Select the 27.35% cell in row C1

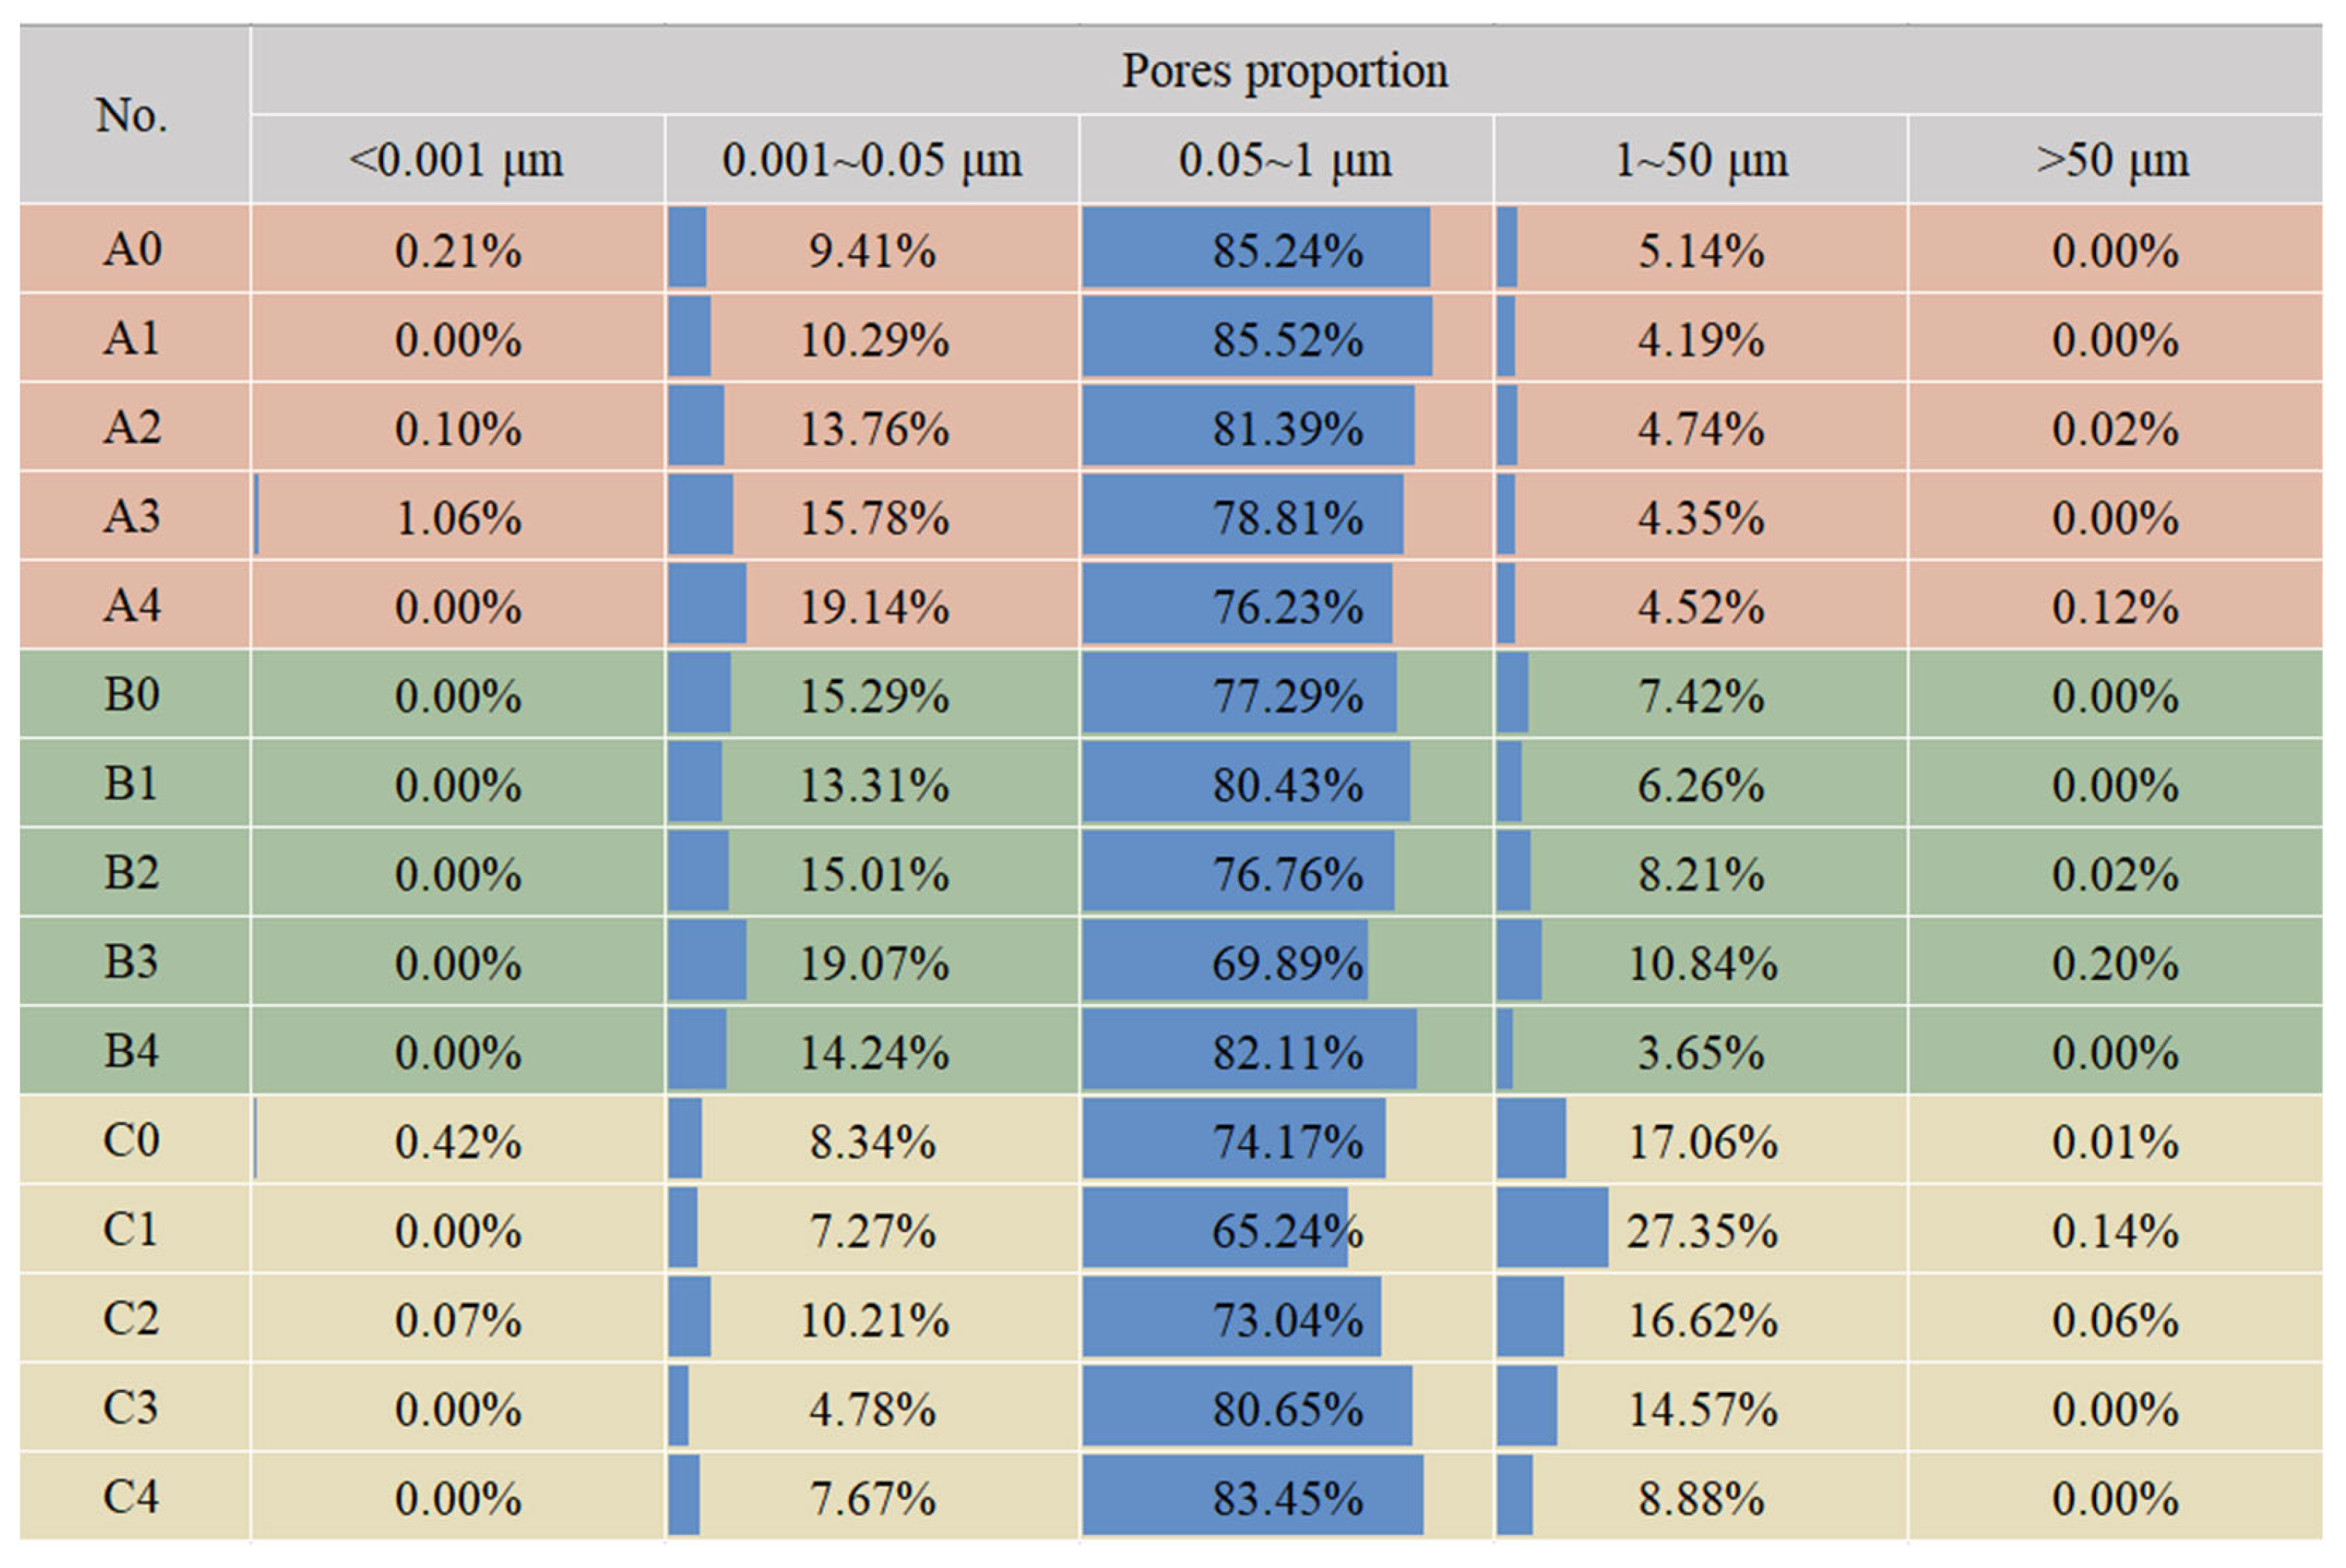1701,1230
